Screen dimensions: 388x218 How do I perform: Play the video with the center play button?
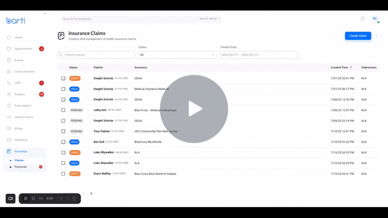[x=194, y=109]
